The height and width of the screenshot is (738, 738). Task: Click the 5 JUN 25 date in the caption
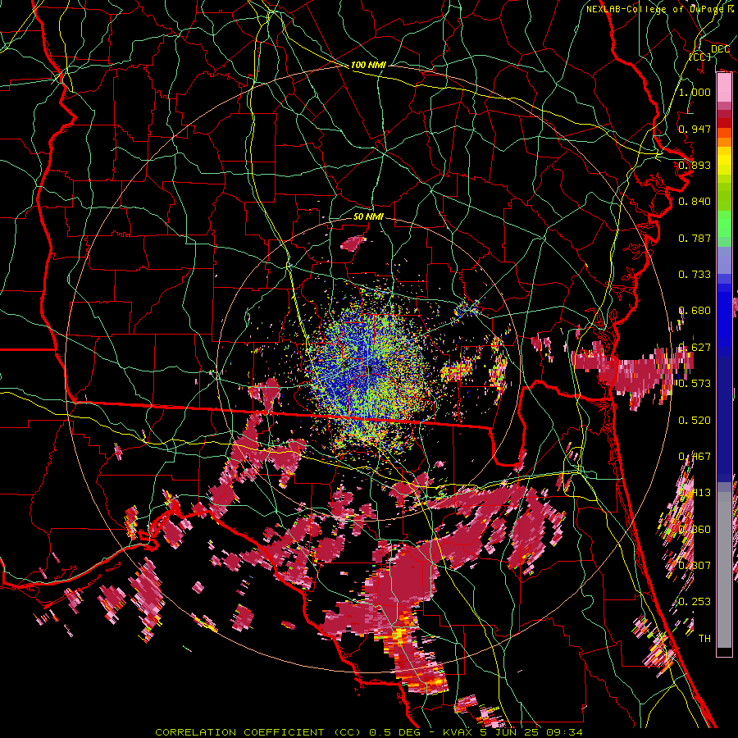coord(509,732)
